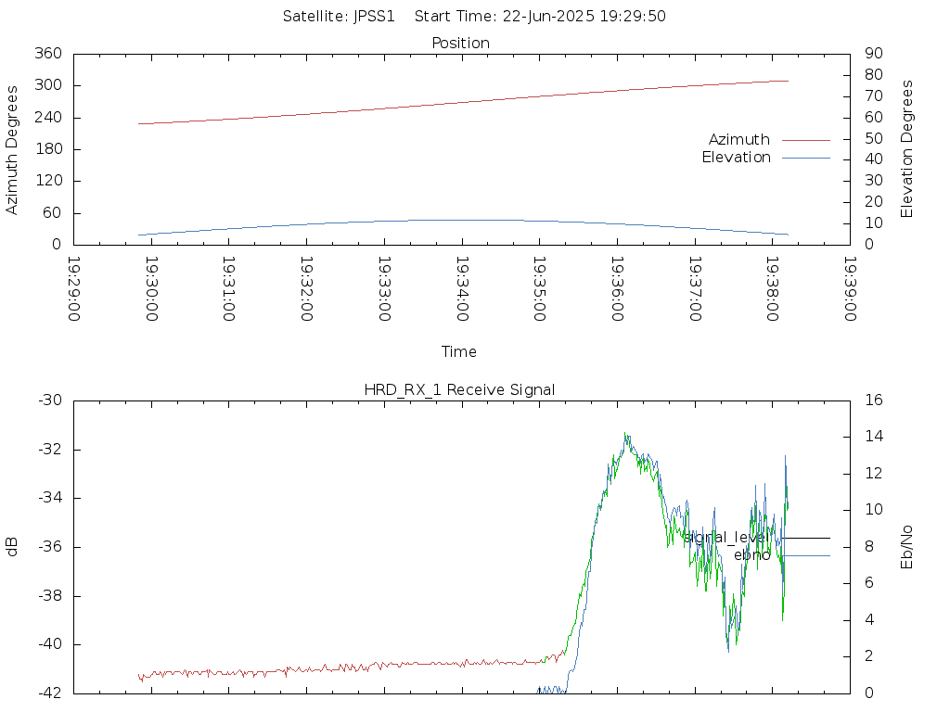Click the -32 tick on dB axis

pyautogui.click(x=50, y=450)
